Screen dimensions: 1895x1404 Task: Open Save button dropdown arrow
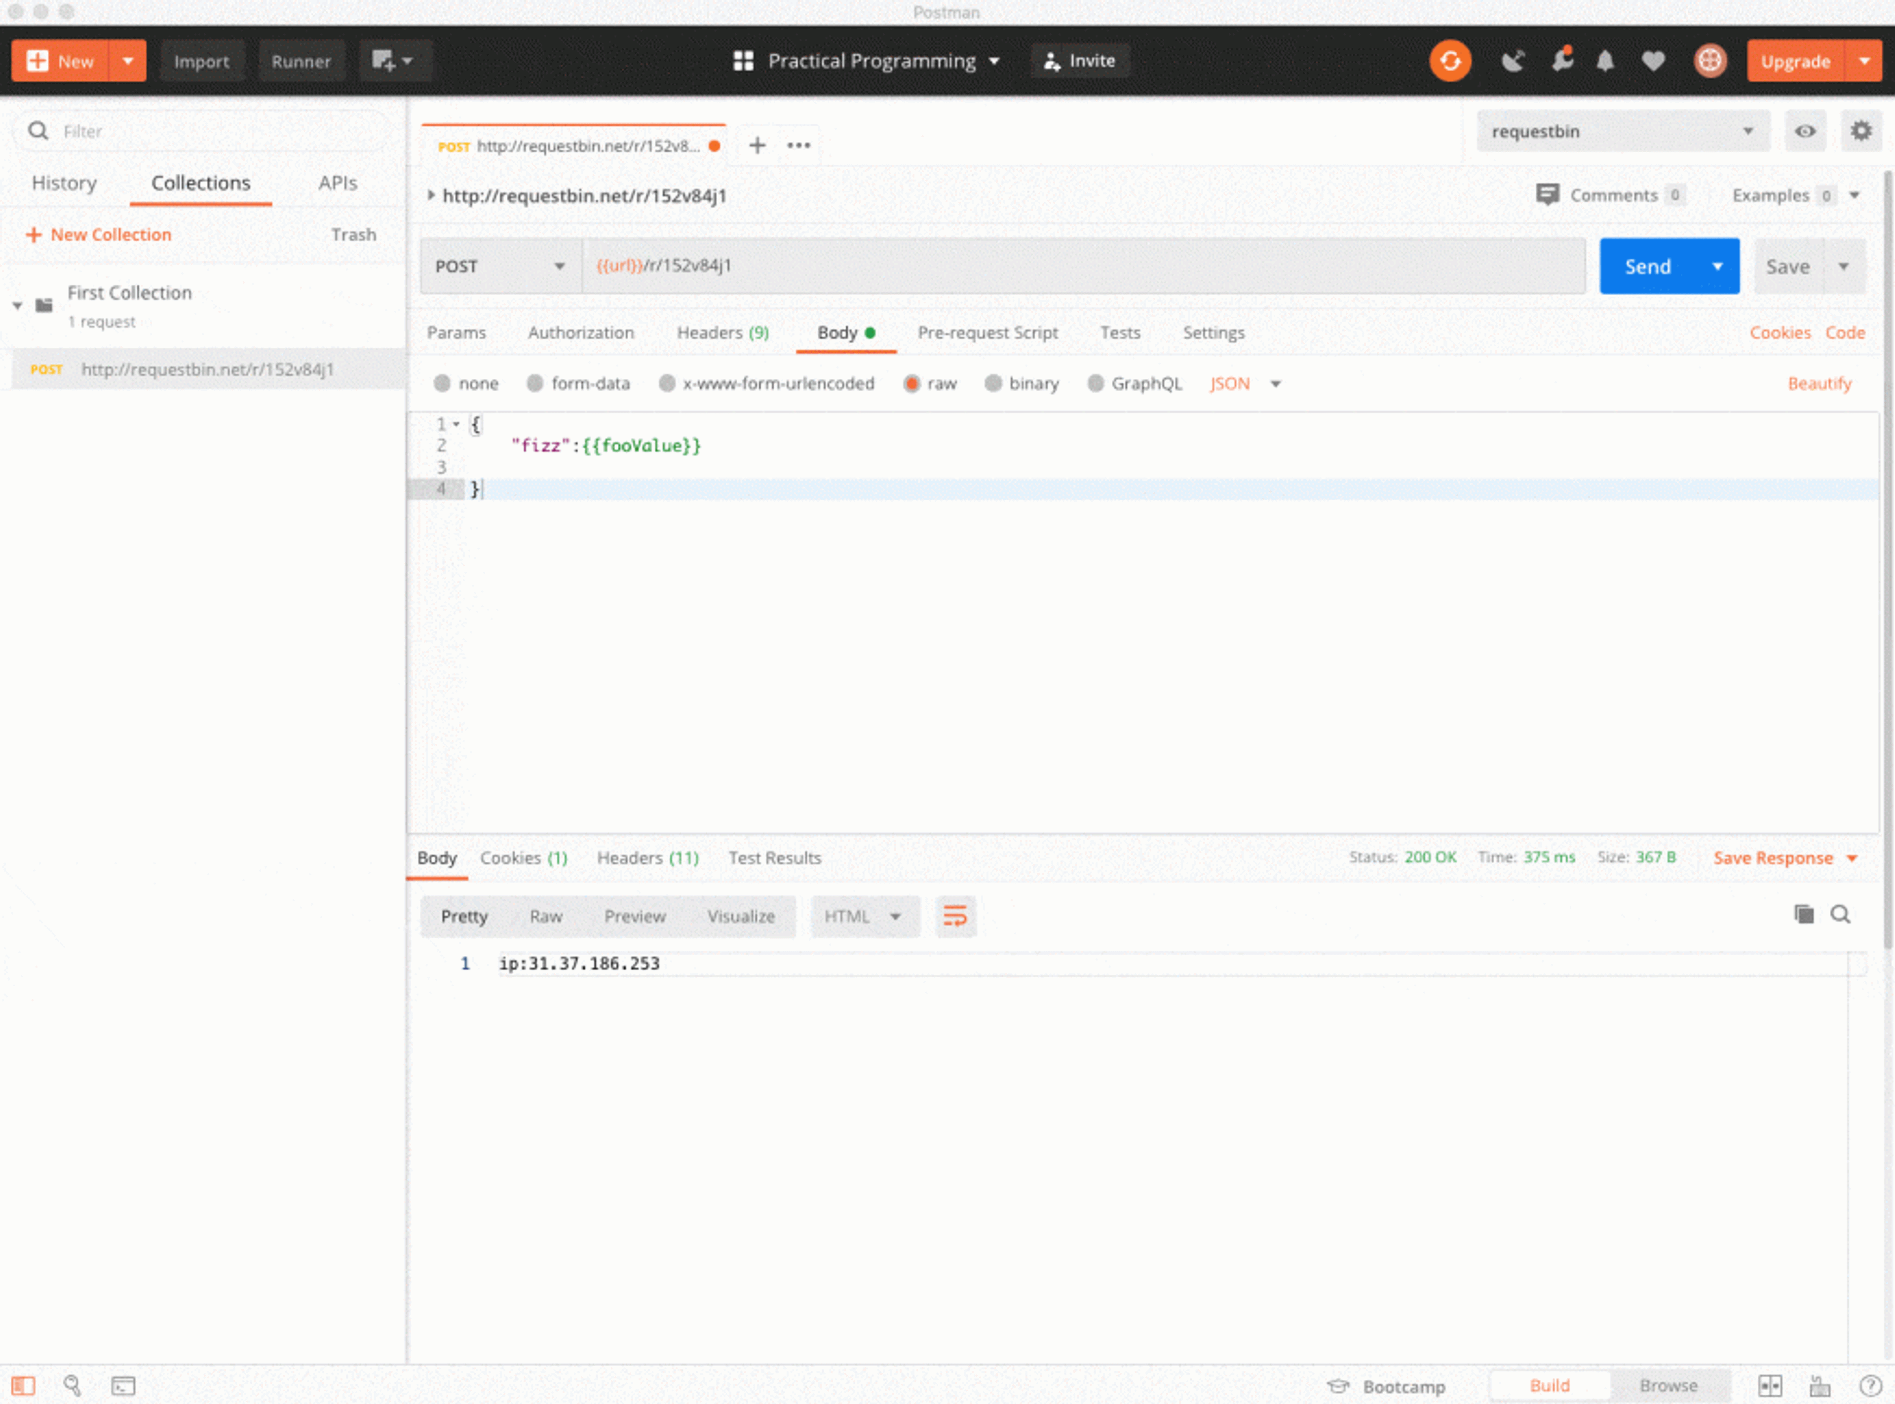click(1843, 266)
